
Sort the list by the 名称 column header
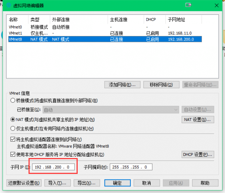pos(17,19)
